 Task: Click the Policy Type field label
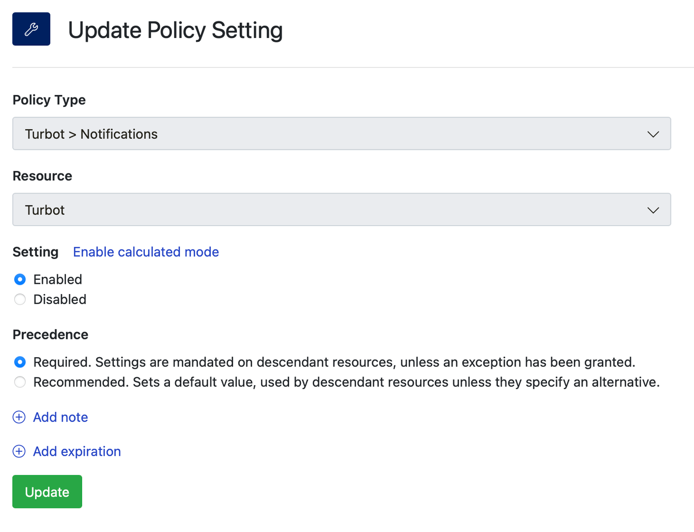[x=49, y=100]
